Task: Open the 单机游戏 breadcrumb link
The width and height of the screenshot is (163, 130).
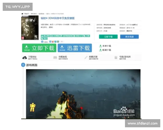Action: (34, 14)
